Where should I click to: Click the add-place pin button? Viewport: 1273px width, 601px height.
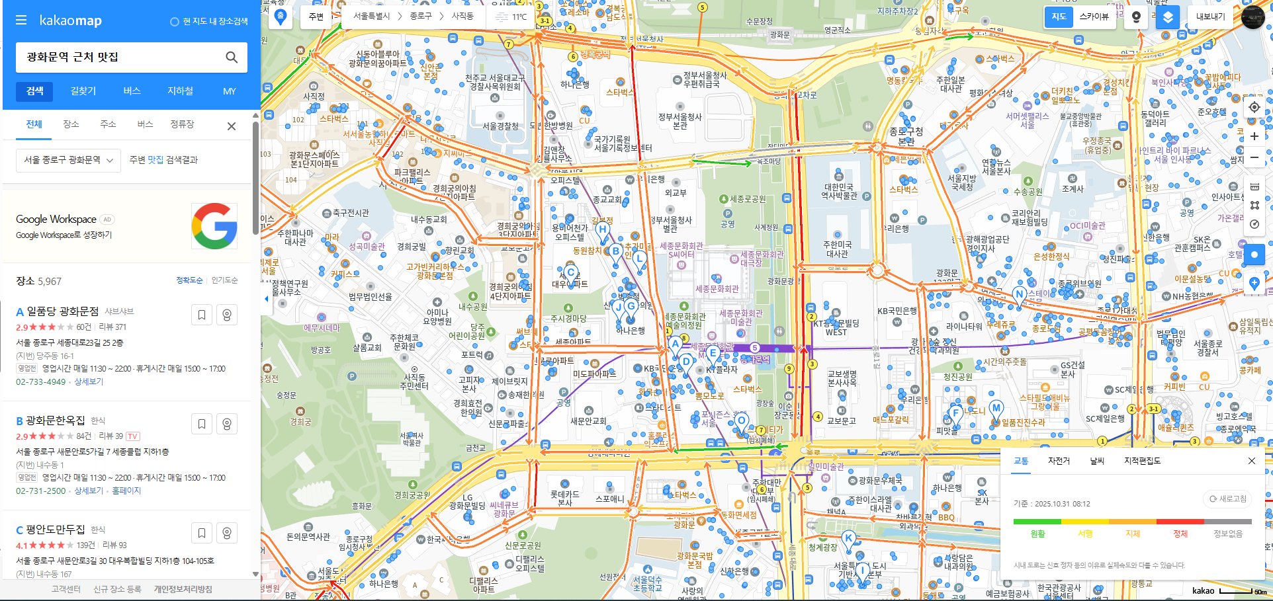coord(1254,284)
